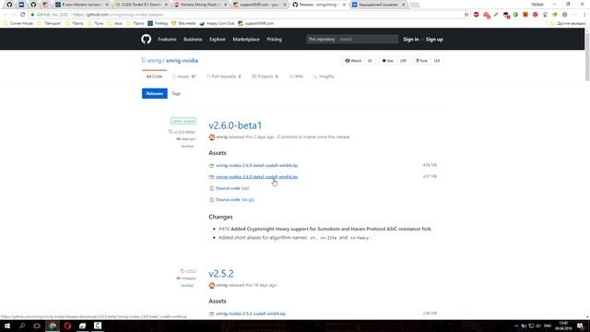Open supportXMR.com bookmark in bookmarks bar
Viewport: 590px width, 332px height.
click(x=256, y=23)
